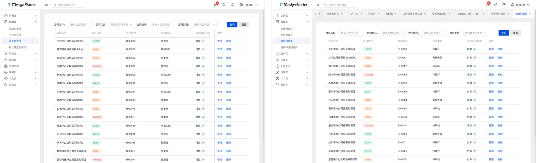Open mail notifications icon in tabless window
This screenshot has height=163, width=536.
click(216, 5)
